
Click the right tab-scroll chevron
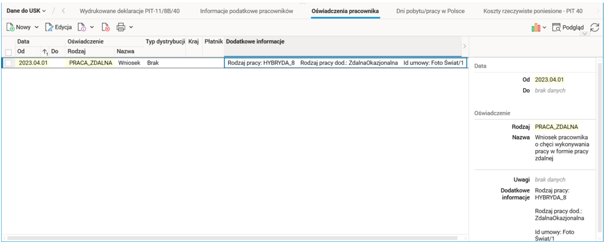599,11
